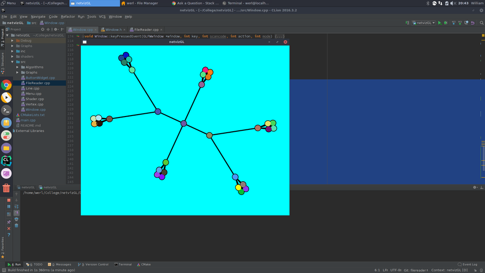Viewport: 485px width, 273px height.
Task: Clear console output with trash icon
Action: 16,225
